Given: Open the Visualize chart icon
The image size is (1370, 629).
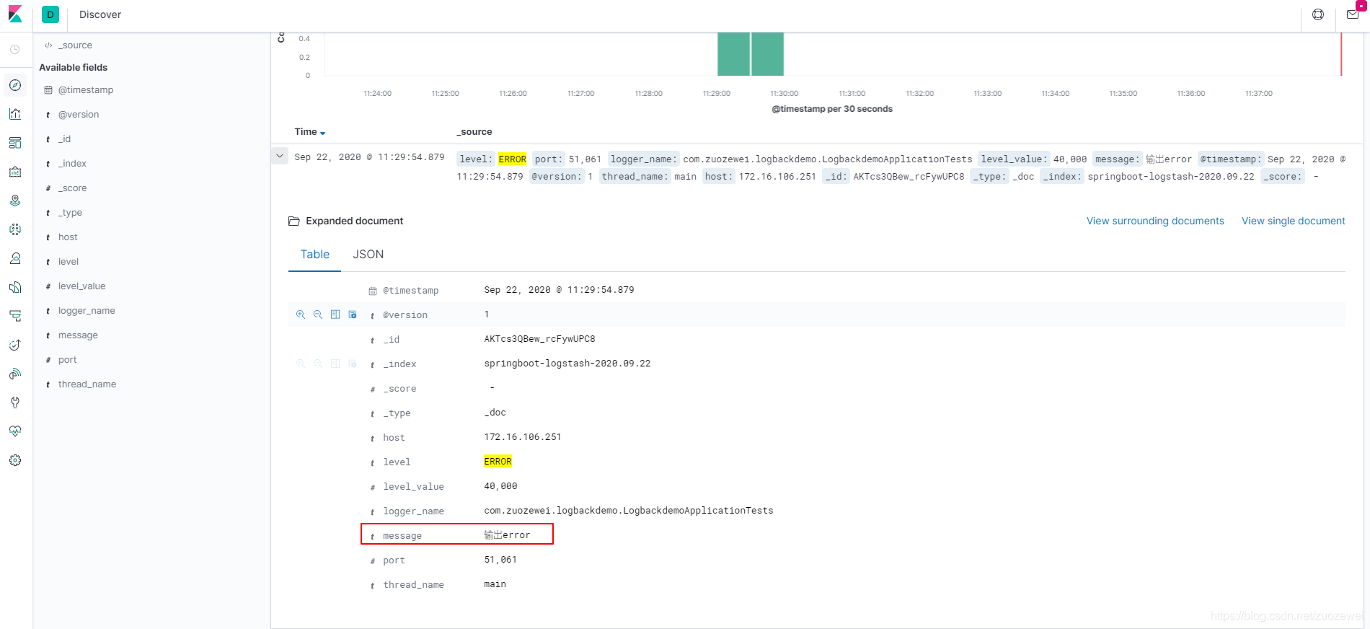Looking at the screenshot, I should click(x=15, y=114).
